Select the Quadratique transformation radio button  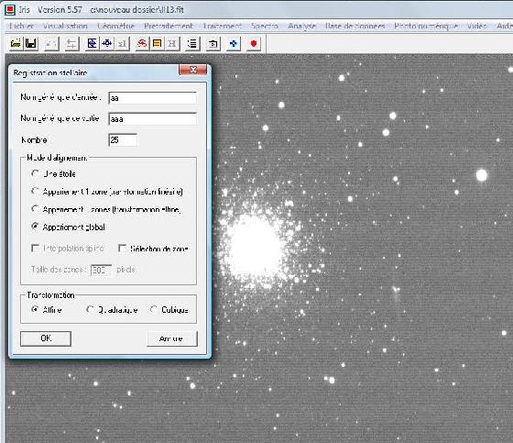tap(90, 310)
